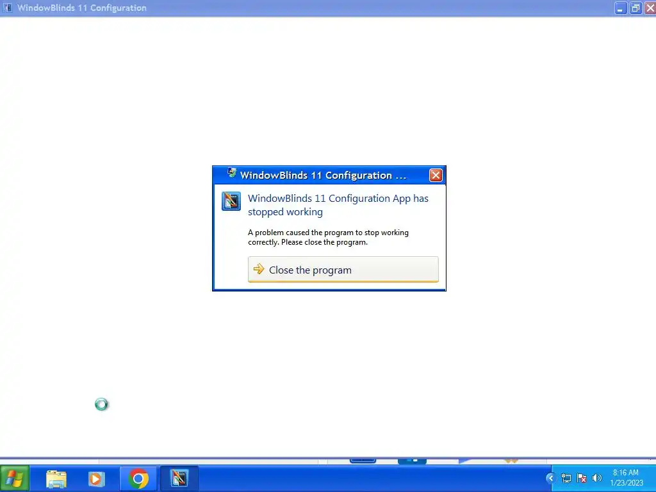The height and width of the screenshot is (492, 656).
Task: Show hidden system tray icons
Action: [x=550, y=478]
